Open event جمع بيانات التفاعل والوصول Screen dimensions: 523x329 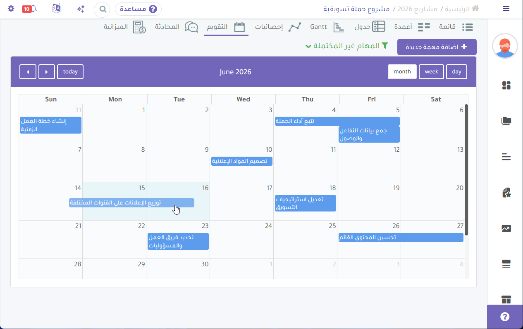[369, 134]
